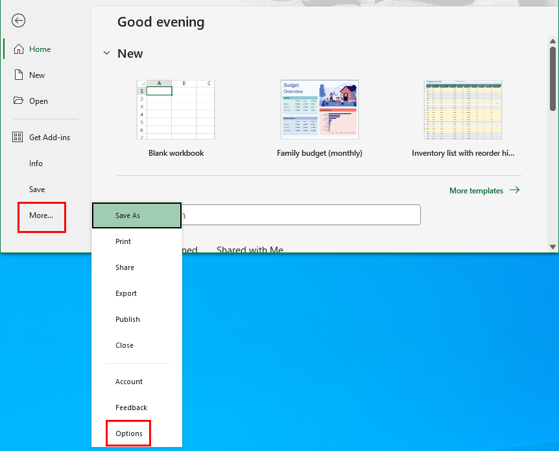Select Share in the flyout menu
The height and width of the screenshot is (451, 559).
point(137,267)
